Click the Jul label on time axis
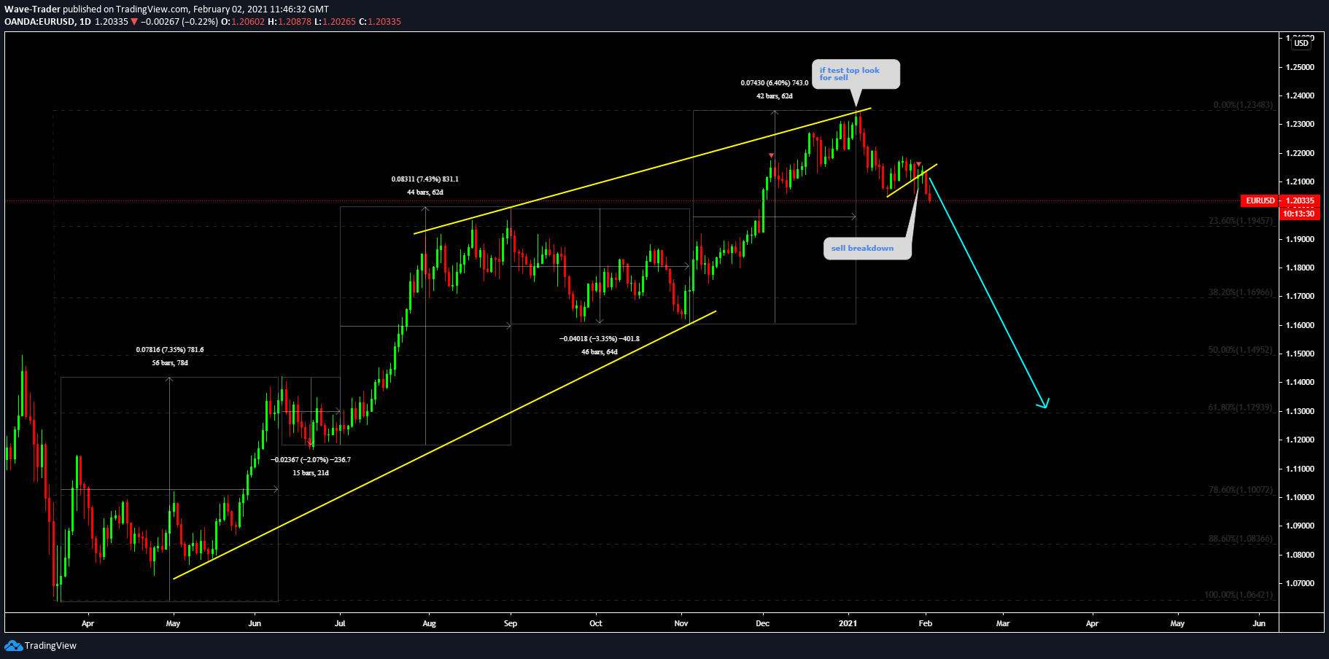 pyautogui.click(x=340, y=623)
